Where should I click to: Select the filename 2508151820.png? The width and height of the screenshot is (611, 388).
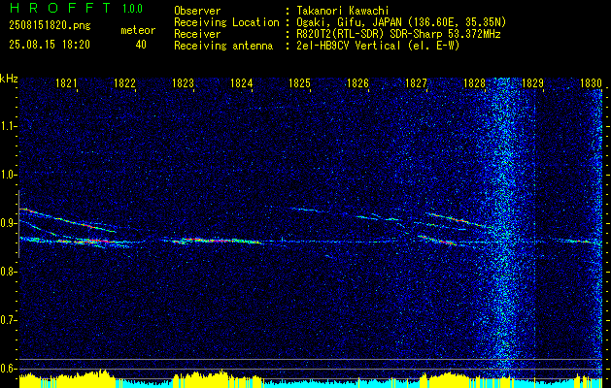[x=50, y=26]
